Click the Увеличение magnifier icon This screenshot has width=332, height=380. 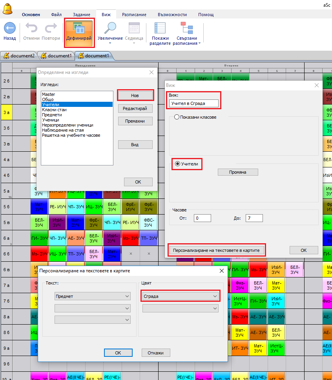tap(110, 28)
